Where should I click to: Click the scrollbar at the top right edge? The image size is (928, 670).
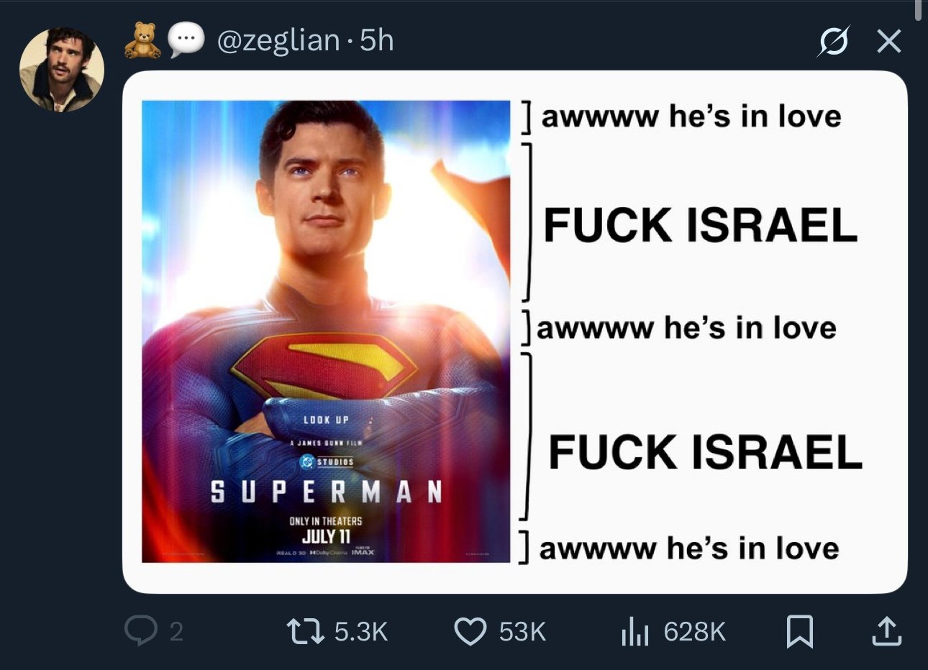coord(919,11)
